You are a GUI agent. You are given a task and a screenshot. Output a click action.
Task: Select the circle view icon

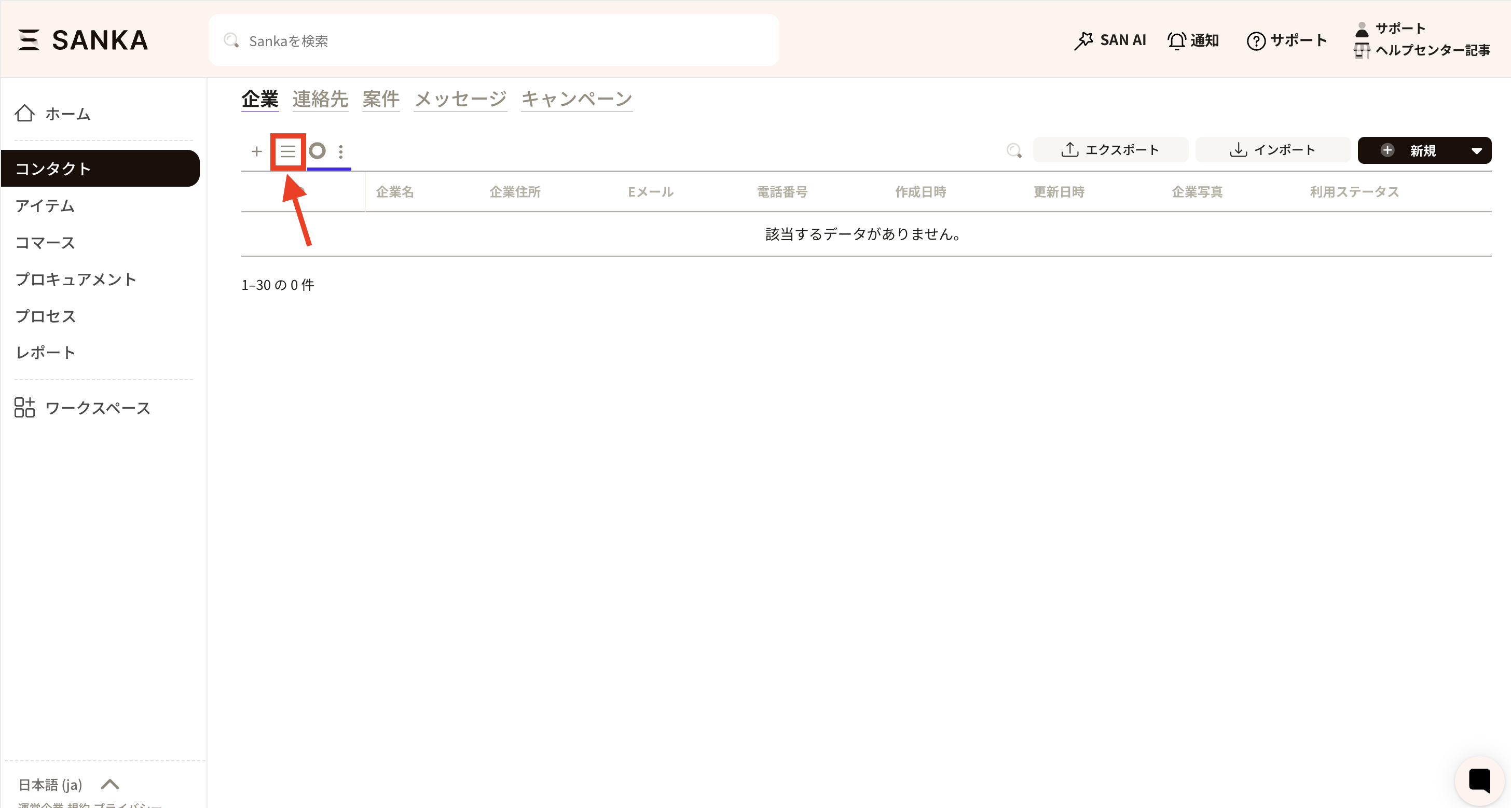(318, 151)
